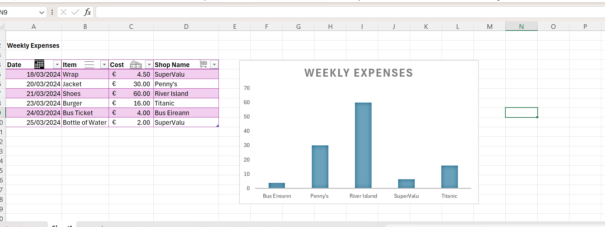Click the Bus Eireann axis label in chart
Image resolution: width=605 pixels, height=227 pixels.
[277, 196]
